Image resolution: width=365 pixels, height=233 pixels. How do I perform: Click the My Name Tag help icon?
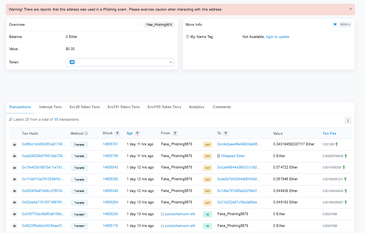(x=187, y=37)
